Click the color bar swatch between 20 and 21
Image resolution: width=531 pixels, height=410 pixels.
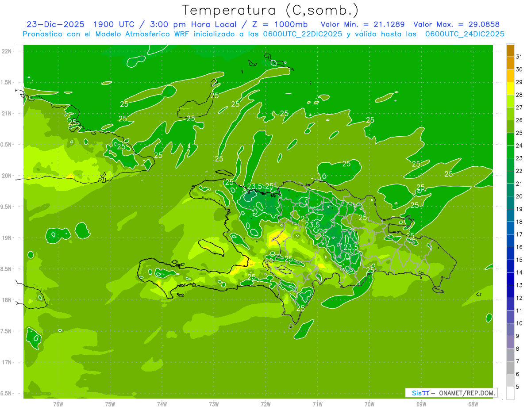(511, 190)
